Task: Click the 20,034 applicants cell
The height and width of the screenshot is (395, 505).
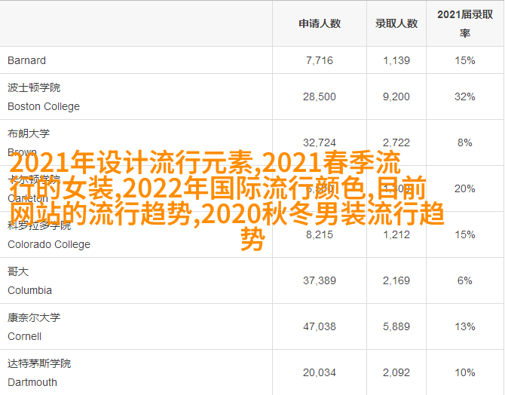Action: (320, 373)
